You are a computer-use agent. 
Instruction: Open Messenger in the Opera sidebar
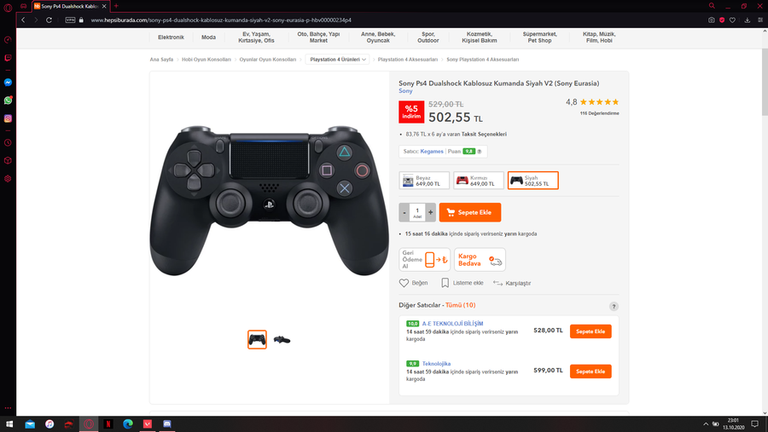point(8,83)
